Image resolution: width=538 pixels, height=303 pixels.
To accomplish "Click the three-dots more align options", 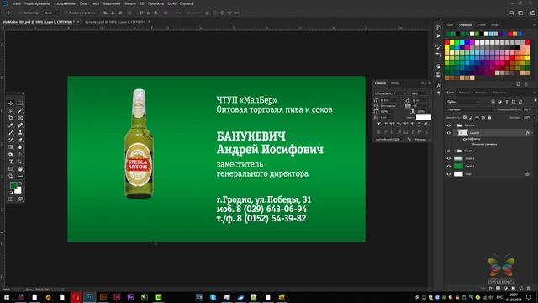I will (177, 13).
